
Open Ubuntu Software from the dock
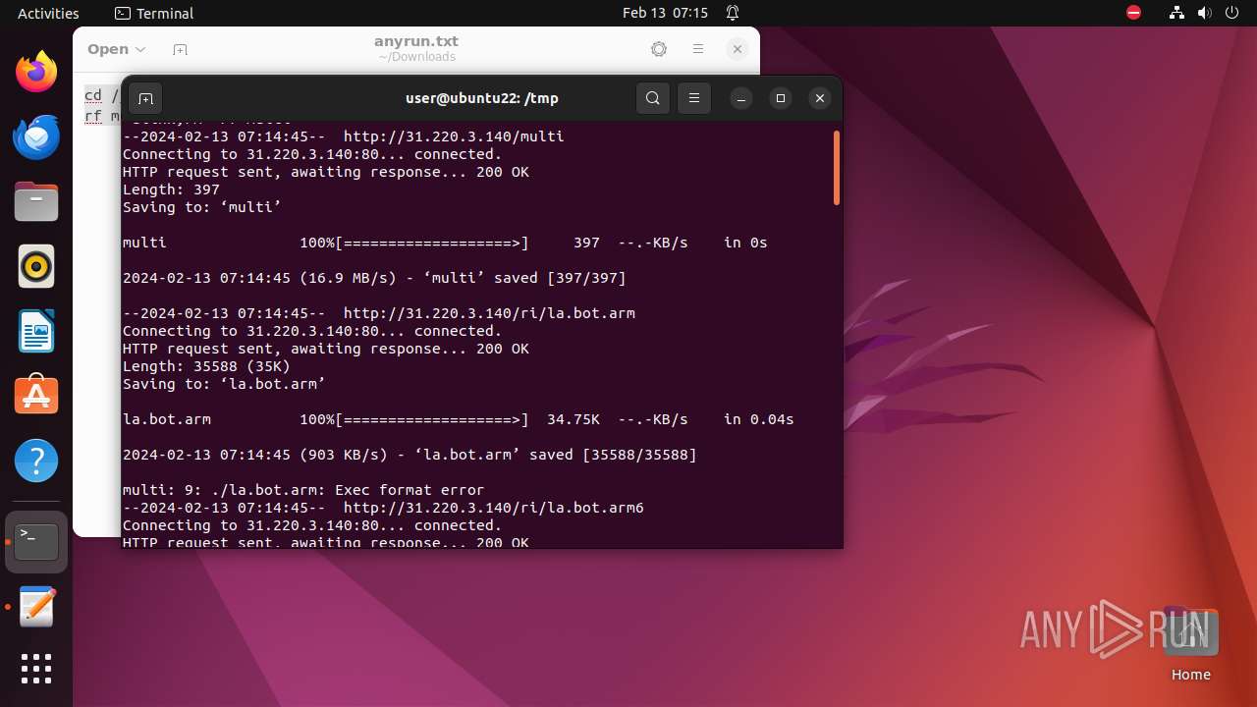pos(36,396)
